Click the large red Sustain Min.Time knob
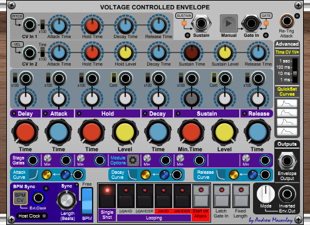The width and height of the screenshot is (310, 225). [191, 132]
